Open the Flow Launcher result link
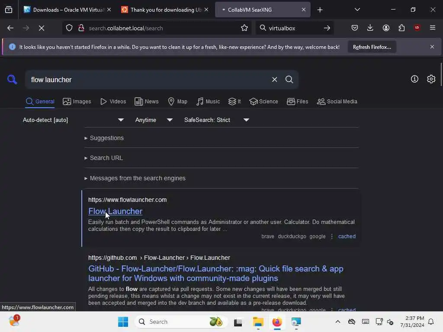Viewport: 443px width, 332px height. [x=115, y=211]
